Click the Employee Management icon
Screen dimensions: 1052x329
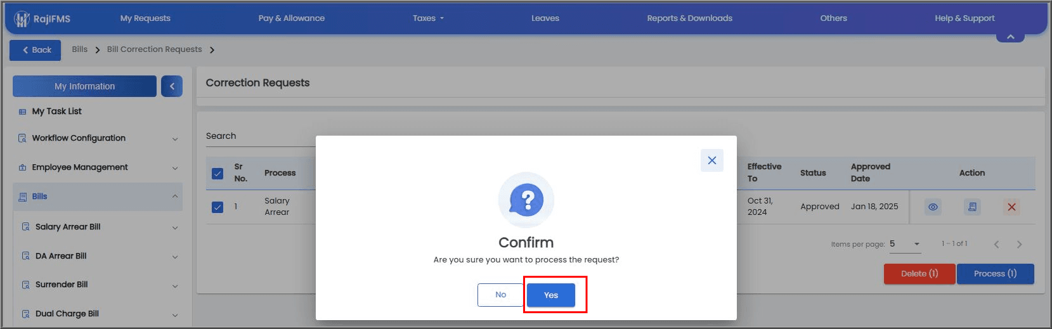[22, 167]
